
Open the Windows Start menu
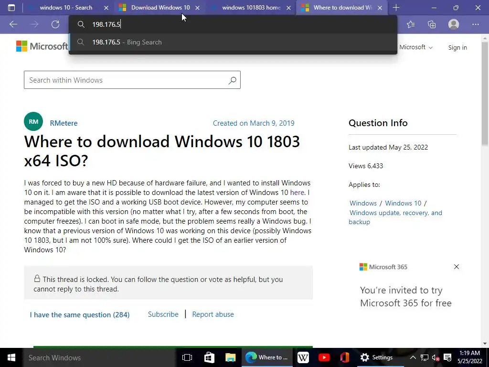pos(11,357)
